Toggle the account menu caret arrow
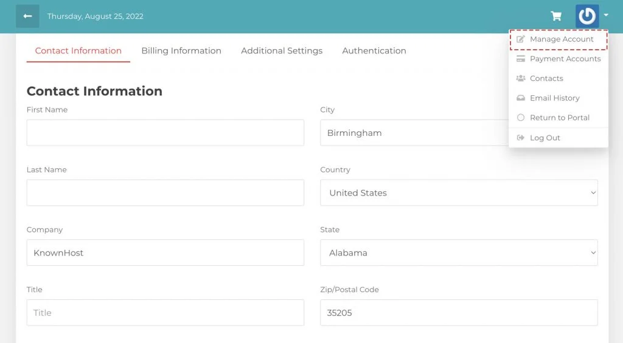 click(x=606, y=15)
